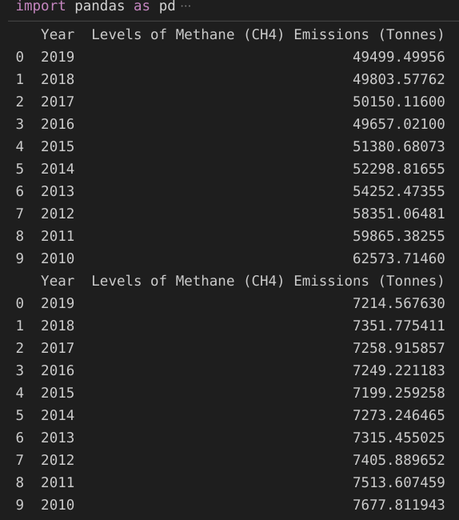Click year 2019 in the 7214.567630 row
459x520 pixels.
(58, 303)
